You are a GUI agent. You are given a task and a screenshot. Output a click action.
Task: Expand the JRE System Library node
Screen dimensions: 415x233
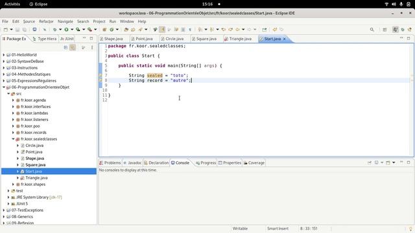8,197
